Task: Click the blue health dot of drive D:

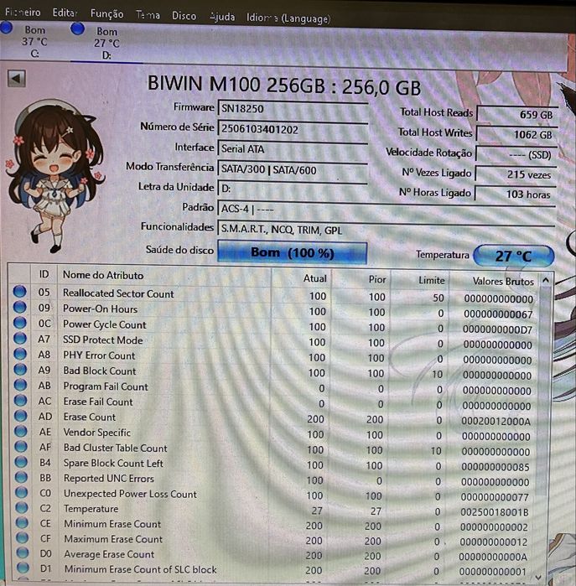Action: tap(77, 29)
